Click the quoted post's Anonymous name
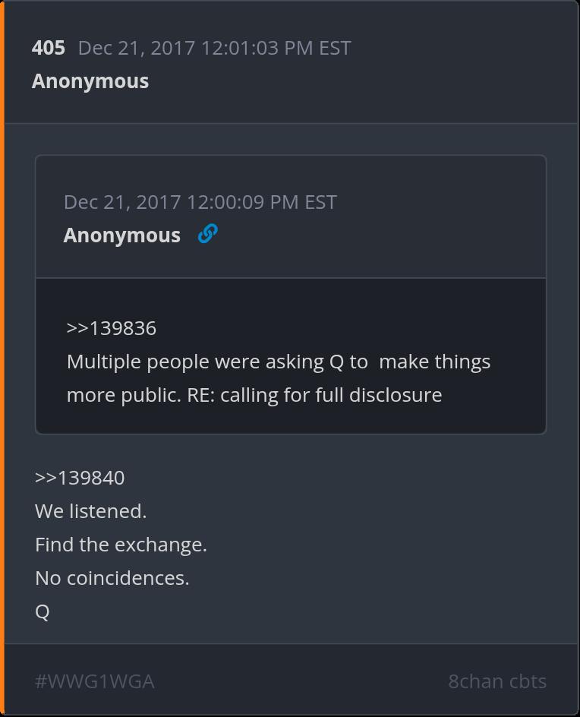This screenshot has width=580, height=717. pyautogui.click(x=122, y=235)
